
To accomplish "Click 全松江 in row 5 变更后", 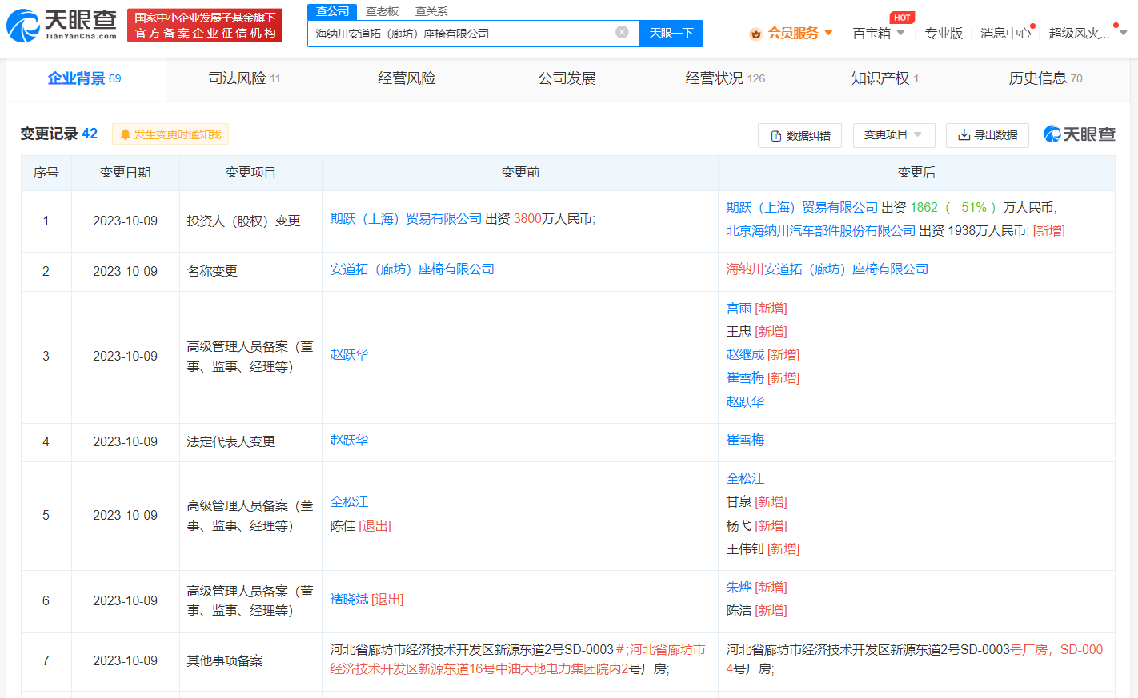I will coord(745,479).
